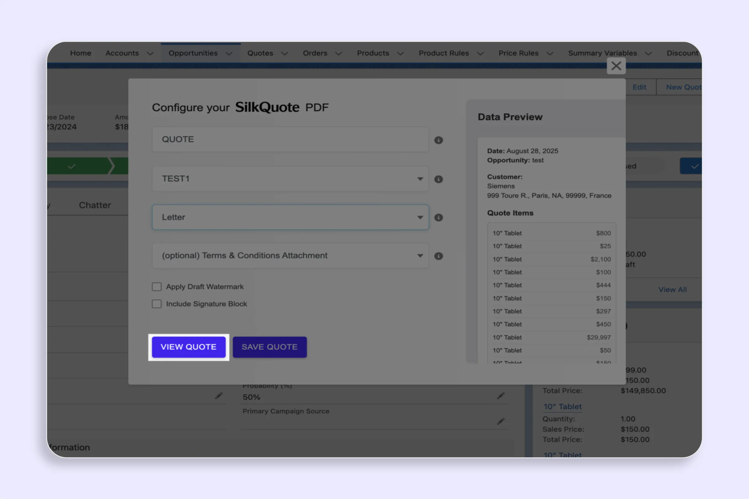Screen dimensions: 749x499
Task: Open the Quotes navigation tab
Action: click(260, 53)
